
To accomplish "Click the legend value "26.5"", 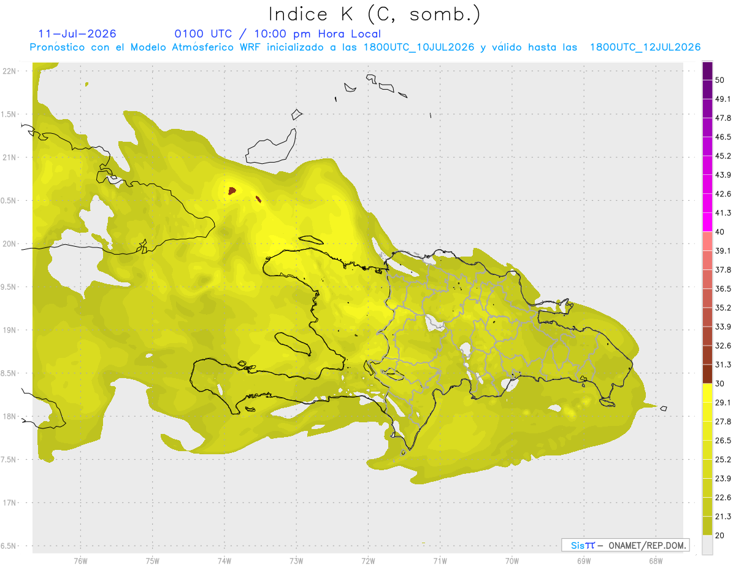I will click(x=723, y=441).
